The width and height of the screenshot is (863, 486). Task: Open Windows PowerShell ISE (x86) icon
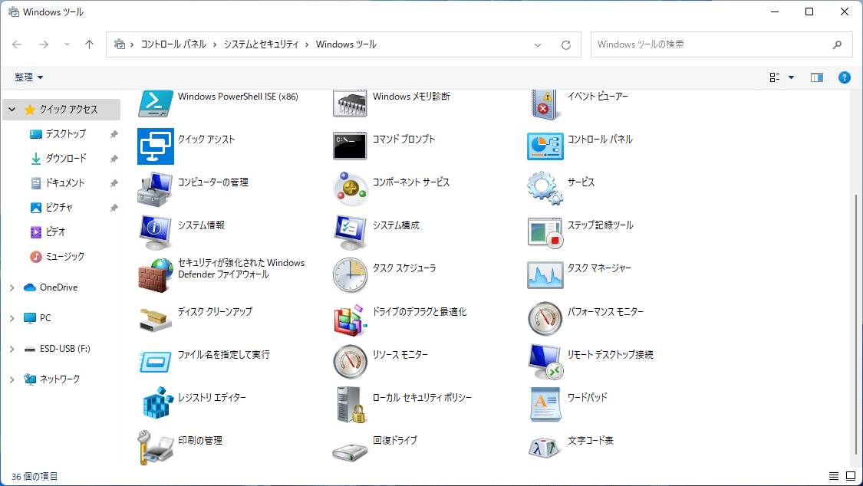click(156, 103)
